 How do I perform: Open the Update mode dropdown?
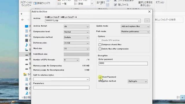pos(135,26)
